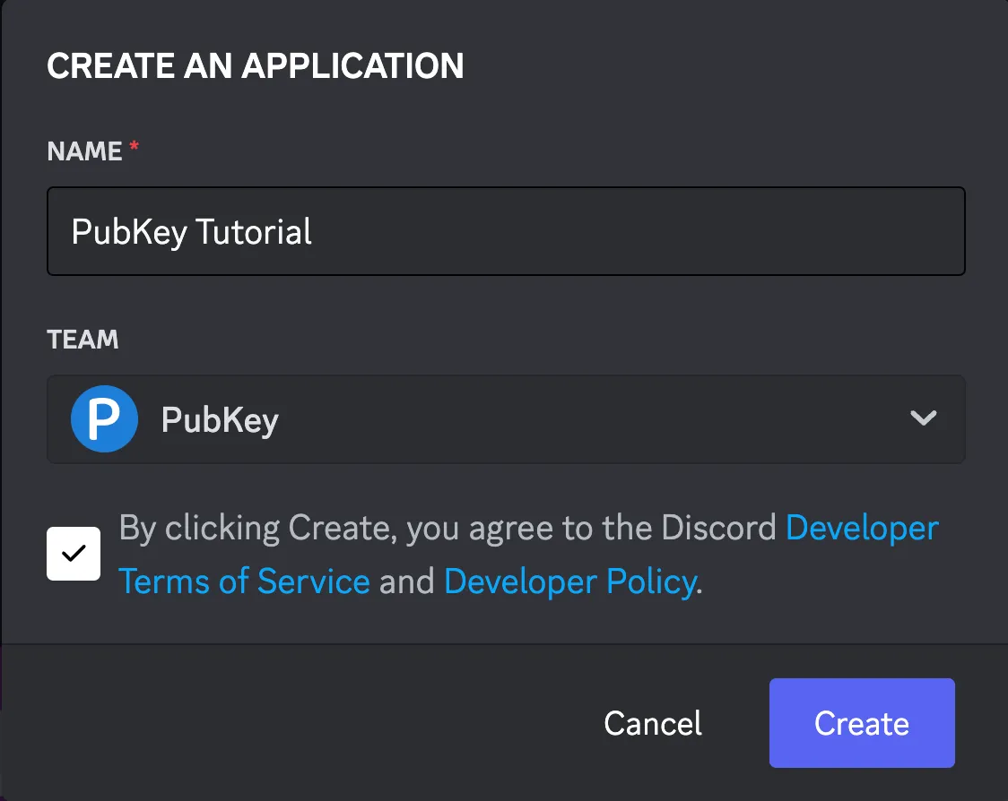Click the word "Developer" ending the first agreement line
1008x801 pixels.
[862, 529]
